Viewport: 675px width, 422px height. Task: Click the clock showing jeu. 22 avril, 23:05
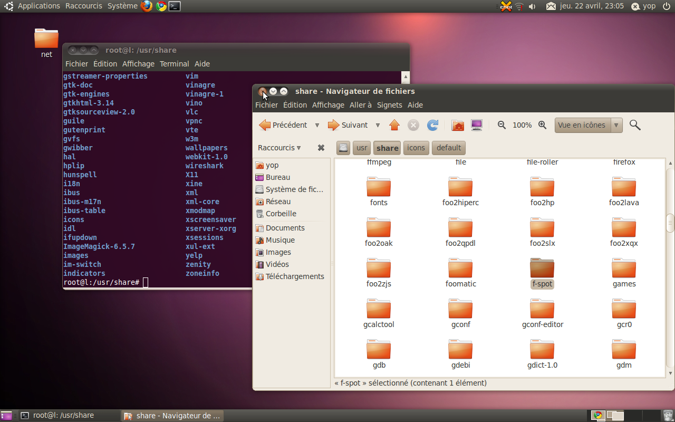592,6
